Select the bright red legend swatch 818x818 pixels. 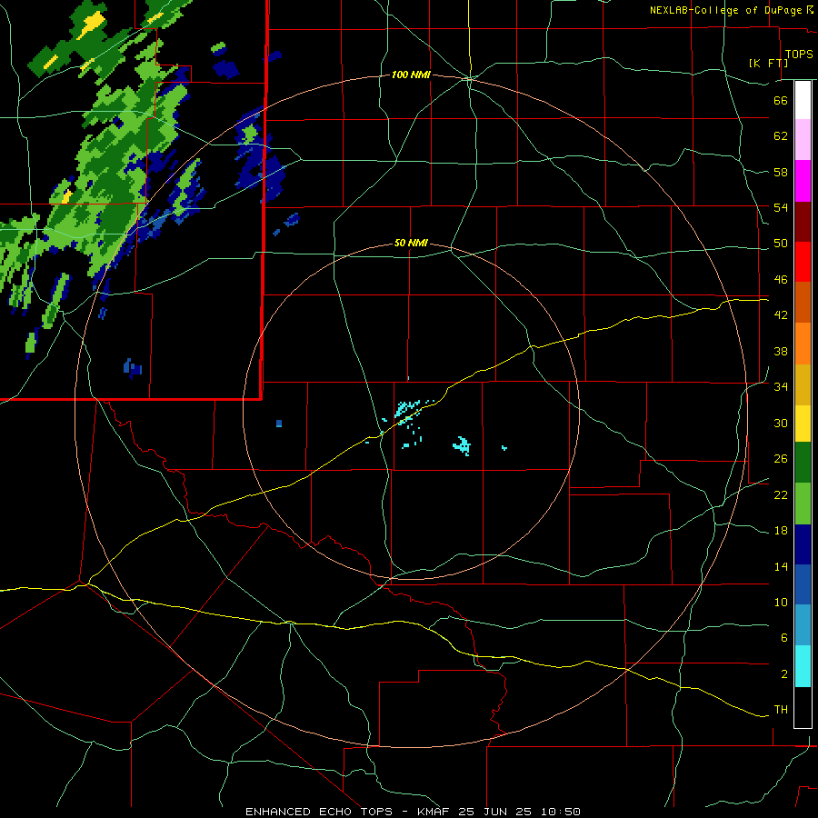[x=803, y=262]
